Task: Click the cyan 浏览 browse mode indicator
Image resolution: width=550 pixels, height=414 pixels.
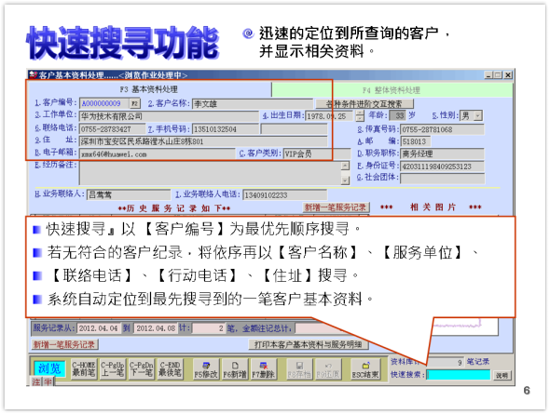Action: point(49,368)
